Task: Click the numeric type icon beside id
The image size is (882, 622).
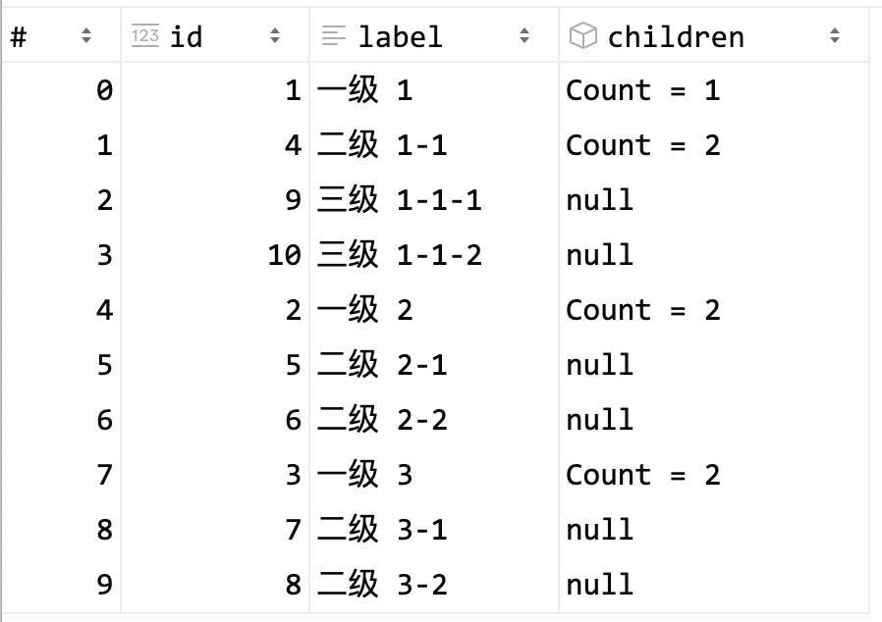Action: pyautogui.click(x=145, y=36)
